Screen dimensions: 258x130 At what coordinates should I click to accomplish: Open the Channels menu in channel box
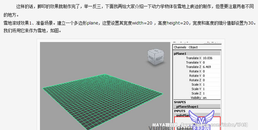coord(180,47)
